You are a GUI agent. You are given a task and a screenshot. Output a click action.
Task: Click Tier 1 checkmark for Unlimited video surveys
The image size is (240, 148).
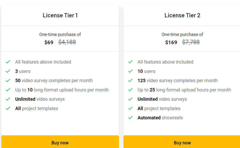pos(8,99)
